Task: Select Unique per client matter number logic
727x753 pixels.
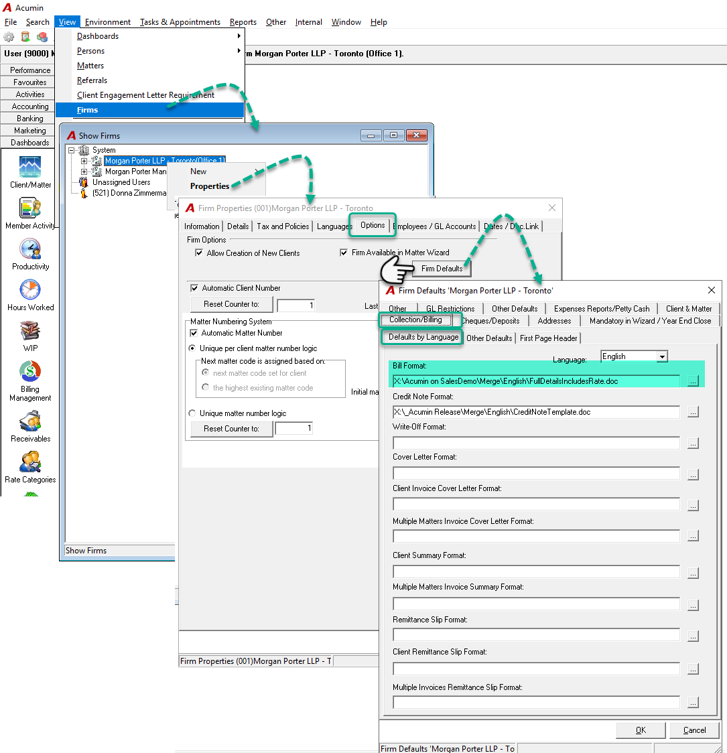Action: pos(192,348)
